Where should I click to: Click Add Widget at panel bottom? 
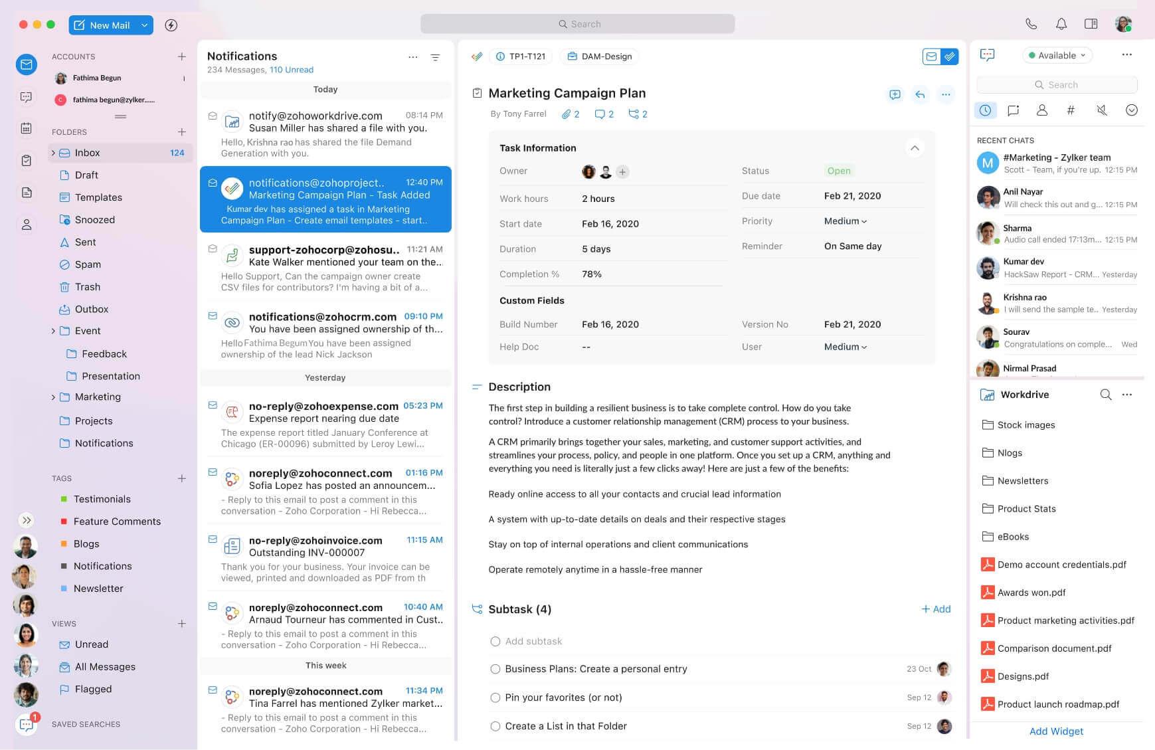1056,731
